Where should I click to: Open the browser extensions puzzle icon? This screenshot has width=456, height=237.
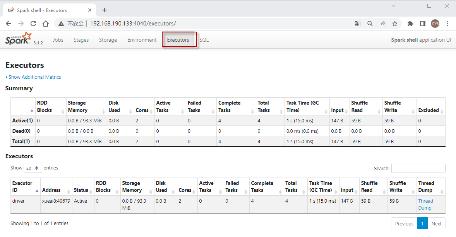[x=410, y=24]
